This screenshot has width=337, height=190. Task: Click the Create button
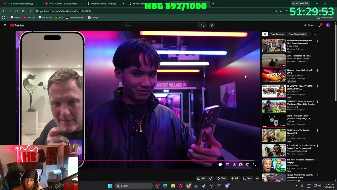(x=309, y=25)
